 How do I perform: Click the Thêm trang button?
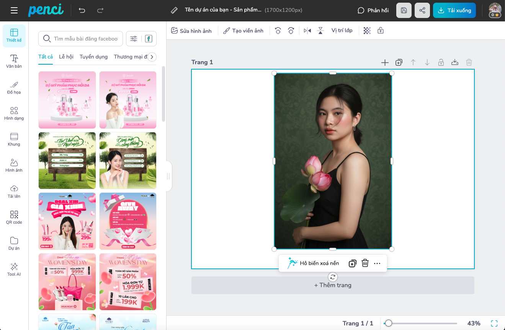[x=332, y=285]
